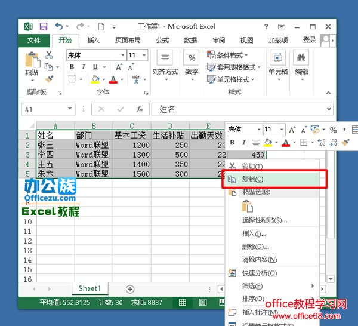Screen dimensions: 358x326
Task: Apply fill color from mini toolbar
Action: [x=268, y=143]
